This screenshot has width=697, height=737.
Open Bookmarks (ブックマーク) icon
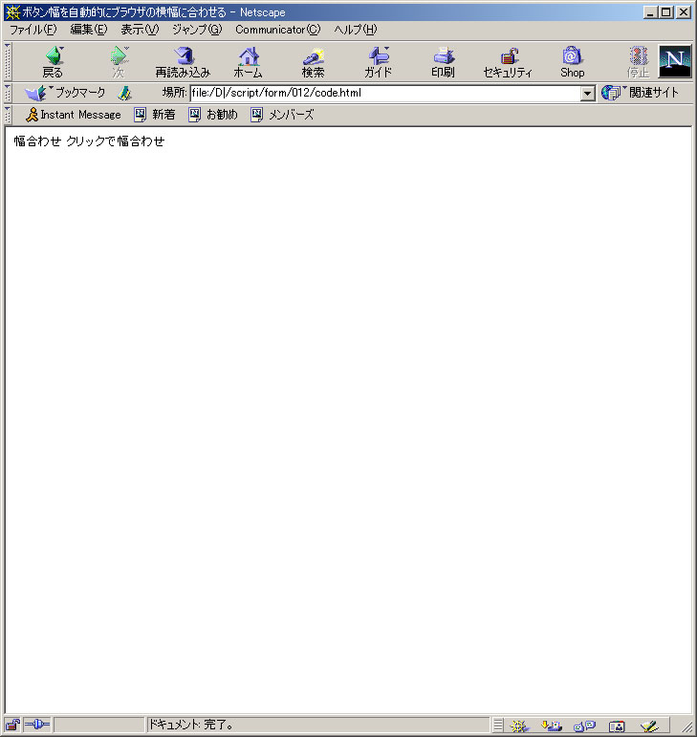[x=65, y=93]
